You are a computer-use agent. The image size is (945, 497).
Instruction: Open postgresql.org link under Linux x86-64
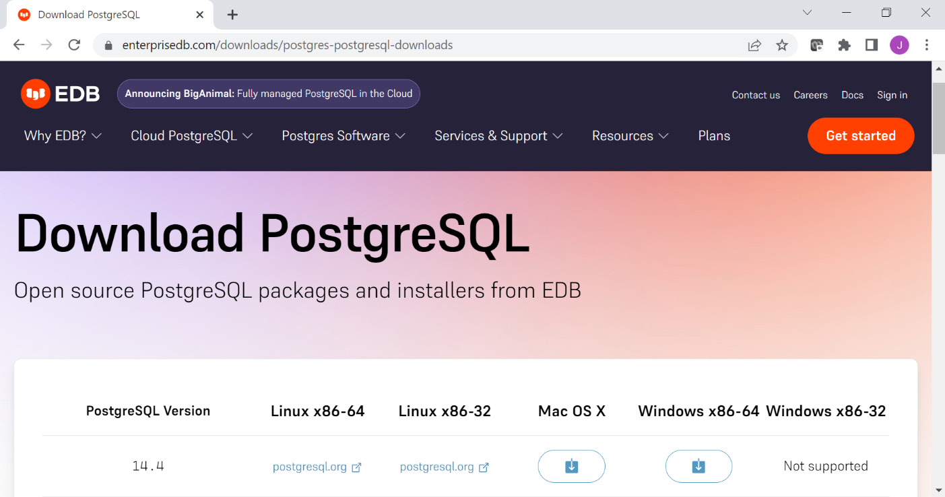click(317, 467)
